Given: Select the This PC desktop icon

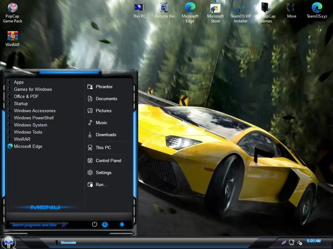Looking at the screenshot, I should coord(139,11).
